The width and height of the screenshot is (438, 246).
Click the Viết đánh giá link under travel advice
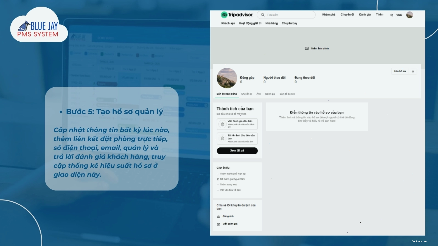click(230, 224)
